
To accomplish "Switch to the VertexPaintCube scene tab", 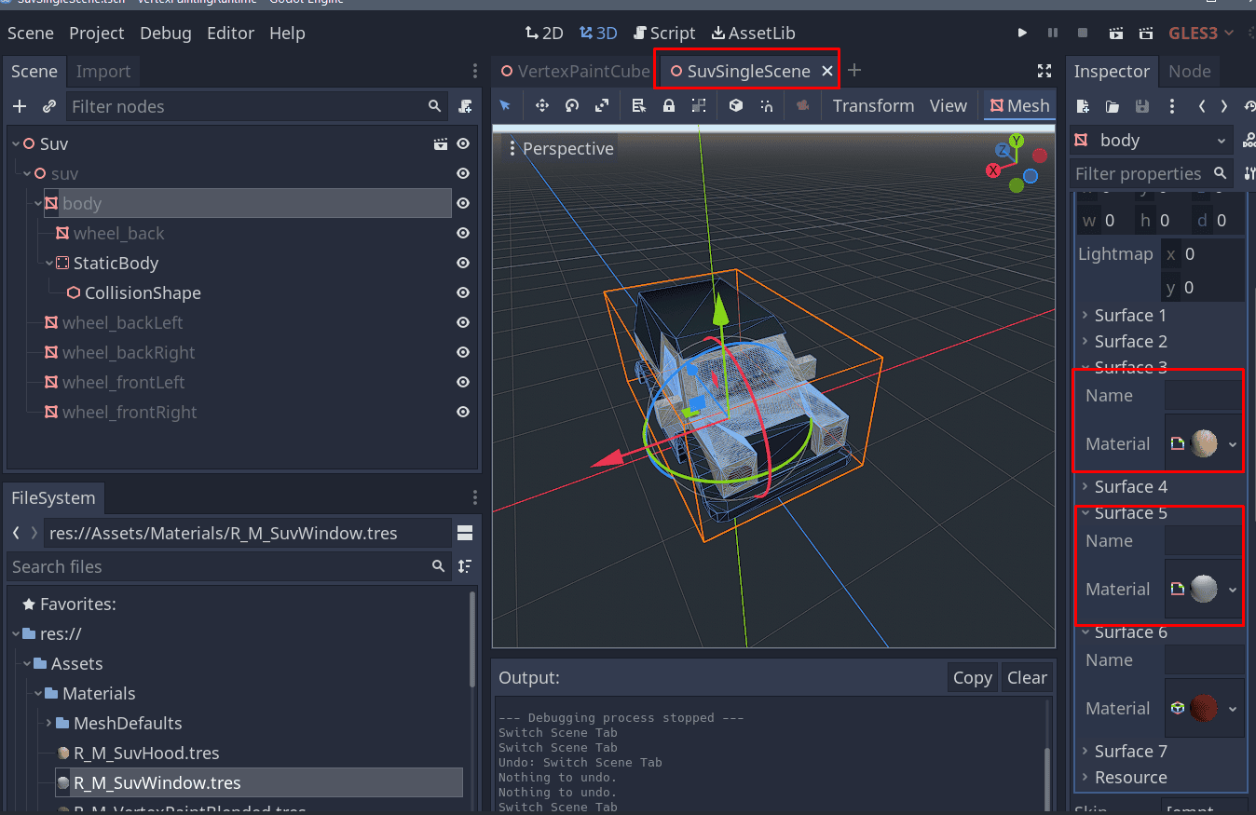I will click(575, 72).
